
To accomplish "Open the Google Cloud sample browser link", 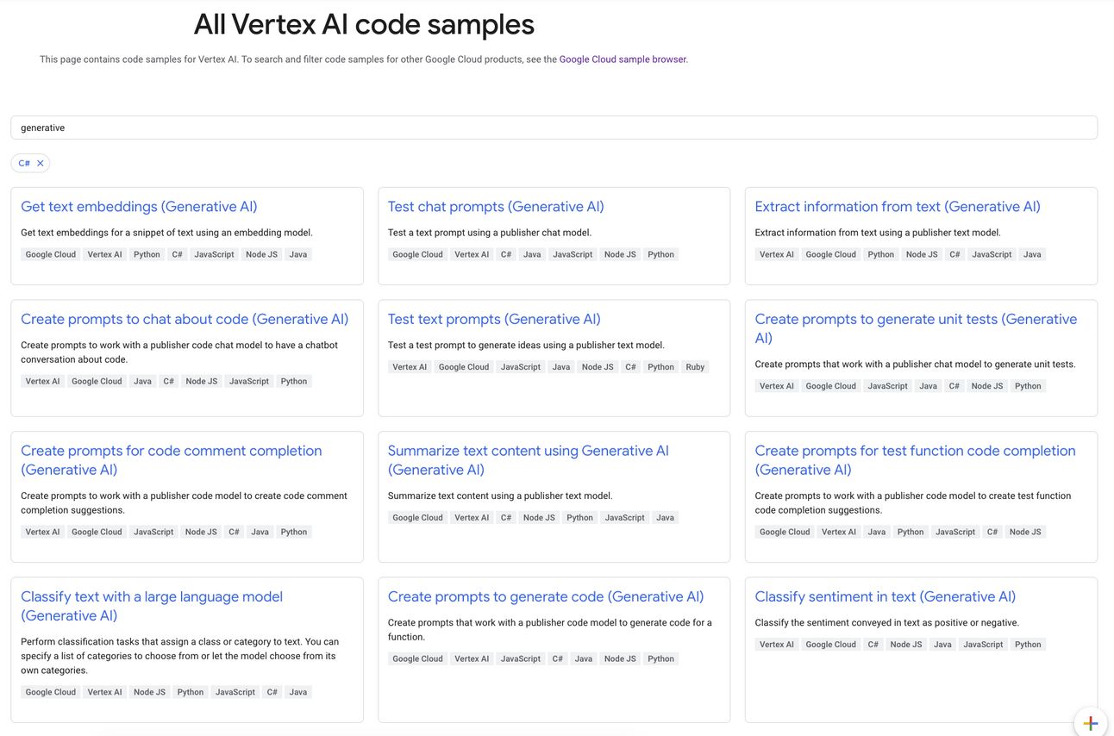I will tap(623, 59).
